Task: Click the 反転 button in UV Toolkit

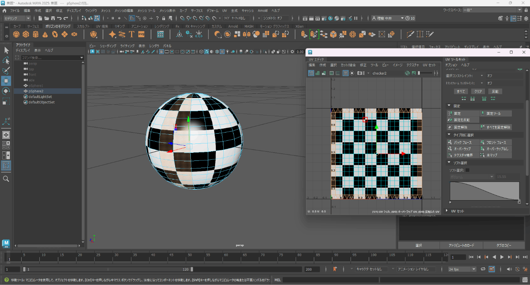Action: click(x=495, y=91)
